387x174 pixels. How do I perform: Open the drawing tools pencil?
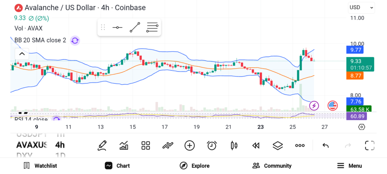pyautogui.click(x=102, y=145)
